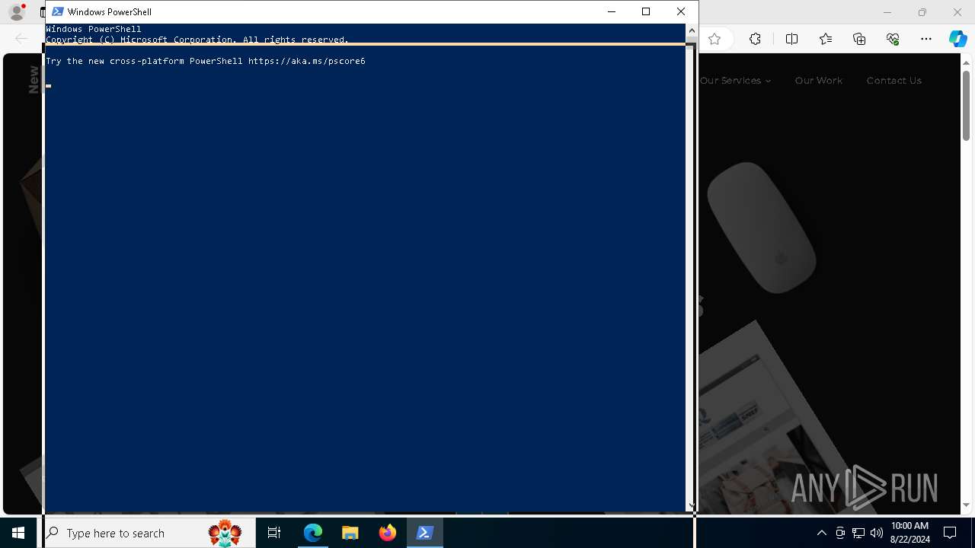Open Edge Favorites list icon
The width and height of the screenshot is (975, 548).
pyautogui.click(x=826, y=39)
